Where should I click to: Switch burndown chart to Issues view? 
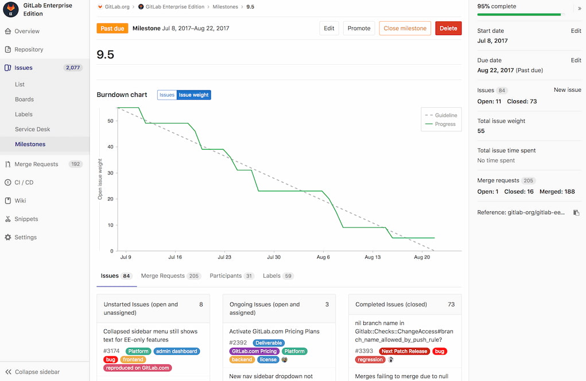166,95
